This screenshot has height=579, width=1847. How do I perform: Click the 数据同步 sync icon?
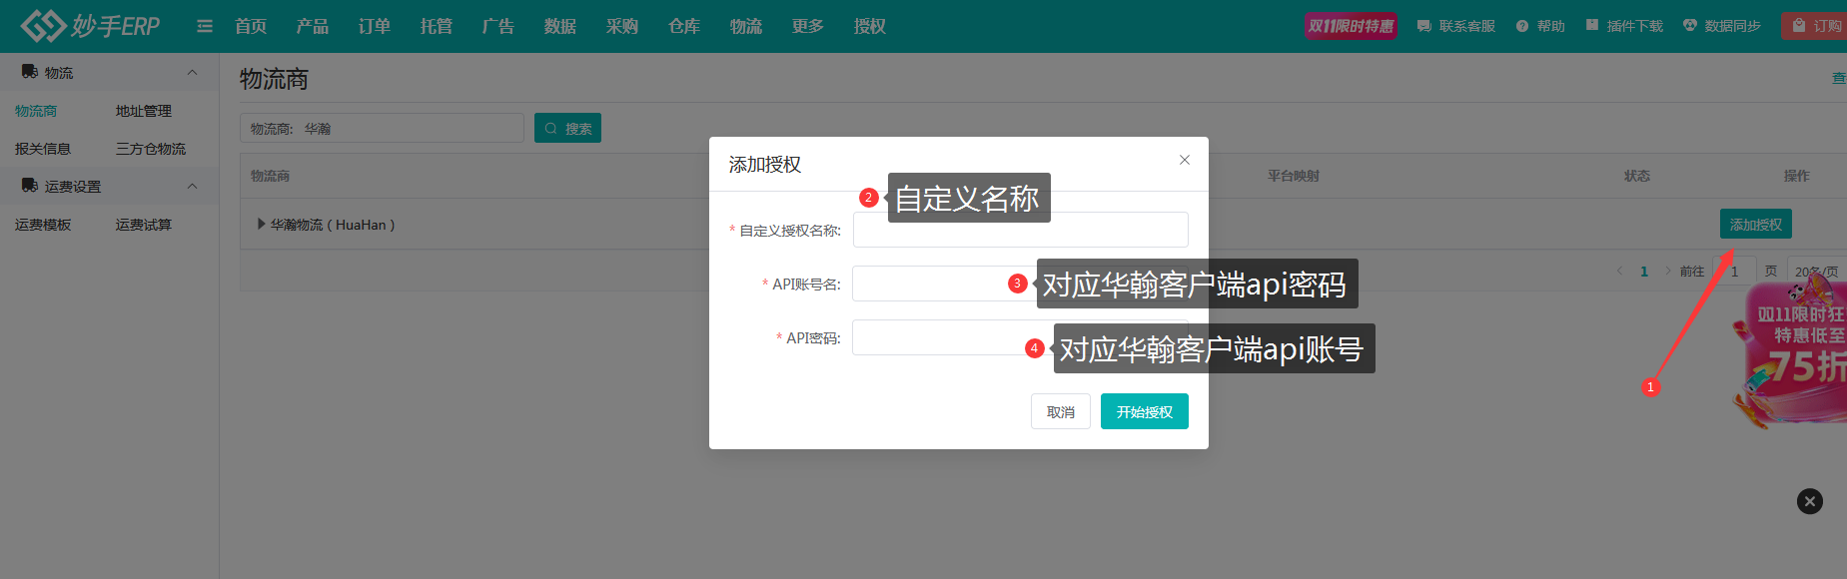click(1690, 26)
